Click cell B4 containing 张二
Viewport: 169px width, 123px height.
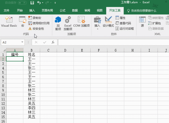(32, 68)
